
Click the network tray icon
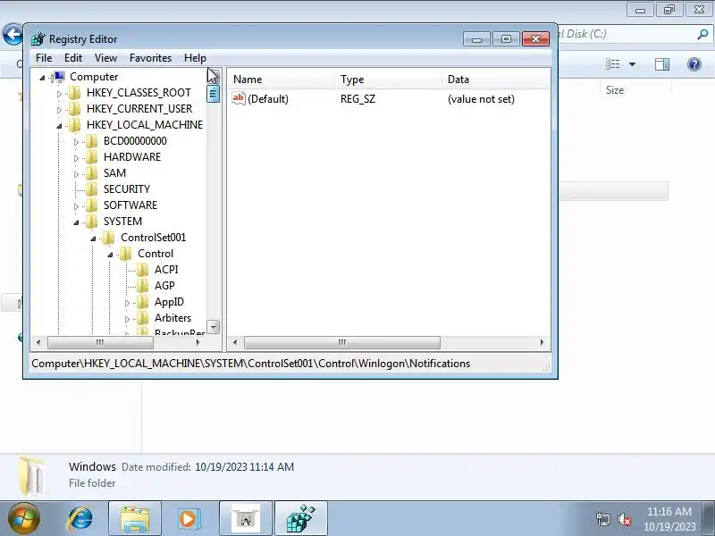[603, 519]
